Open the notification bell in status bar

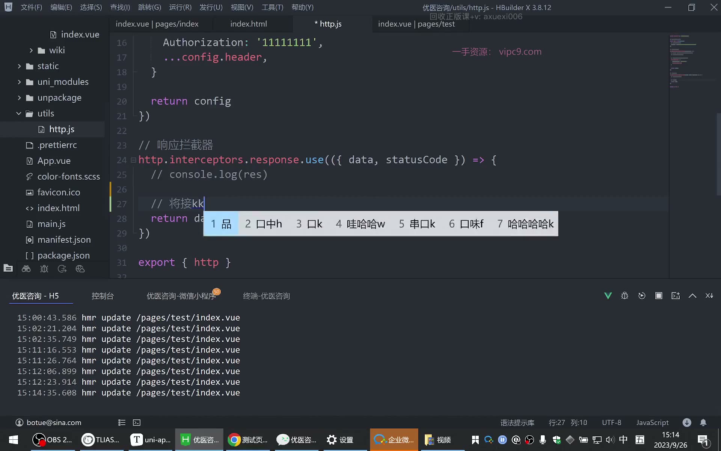[x=703, y=422]
